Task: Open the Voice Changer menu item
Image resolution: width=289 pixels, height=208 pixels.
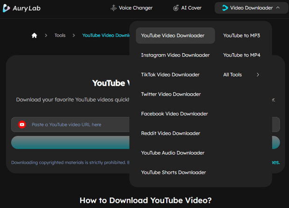Action: click(x=132, y=8)
